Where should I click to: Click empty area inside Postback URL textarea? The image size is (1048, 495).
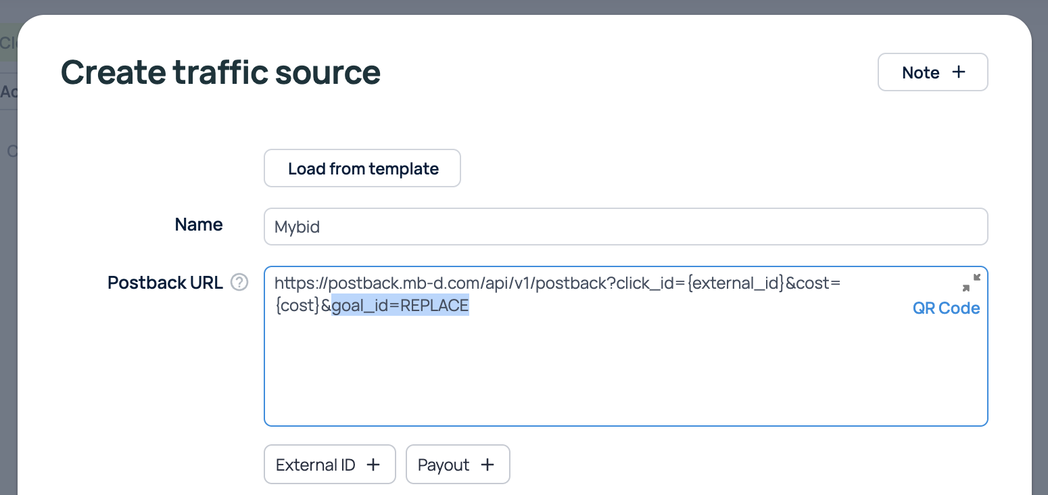625,379
